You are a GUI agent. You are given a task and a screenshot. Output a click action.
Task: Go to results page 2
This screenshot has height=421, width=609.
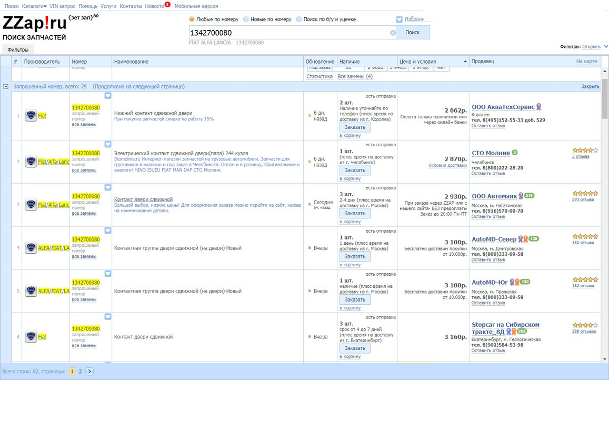coord(80,372)
